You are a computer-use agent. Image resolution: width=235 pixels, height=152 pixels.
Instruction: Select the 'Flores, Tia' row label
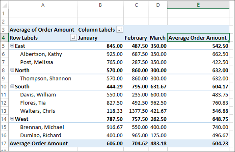point(43,103)
